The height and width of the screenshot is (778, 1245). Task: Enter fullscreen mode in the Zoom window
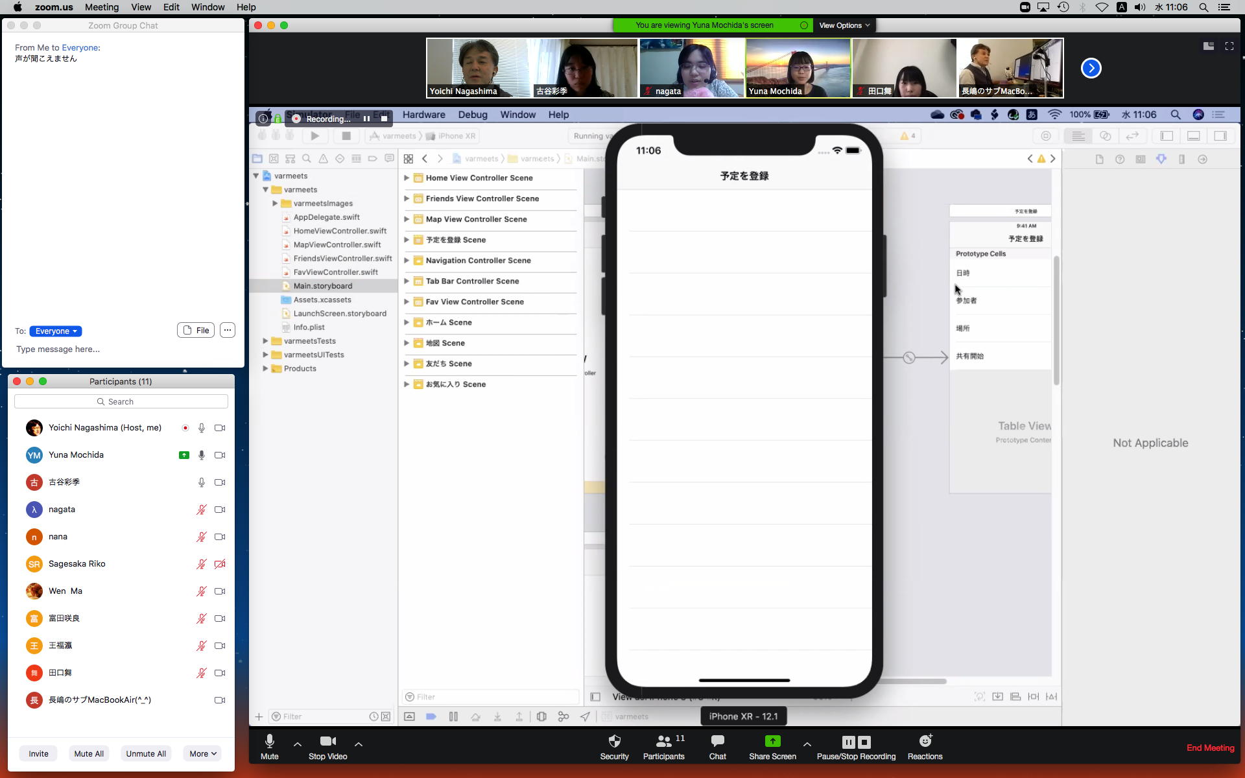tap(1229, 46)
